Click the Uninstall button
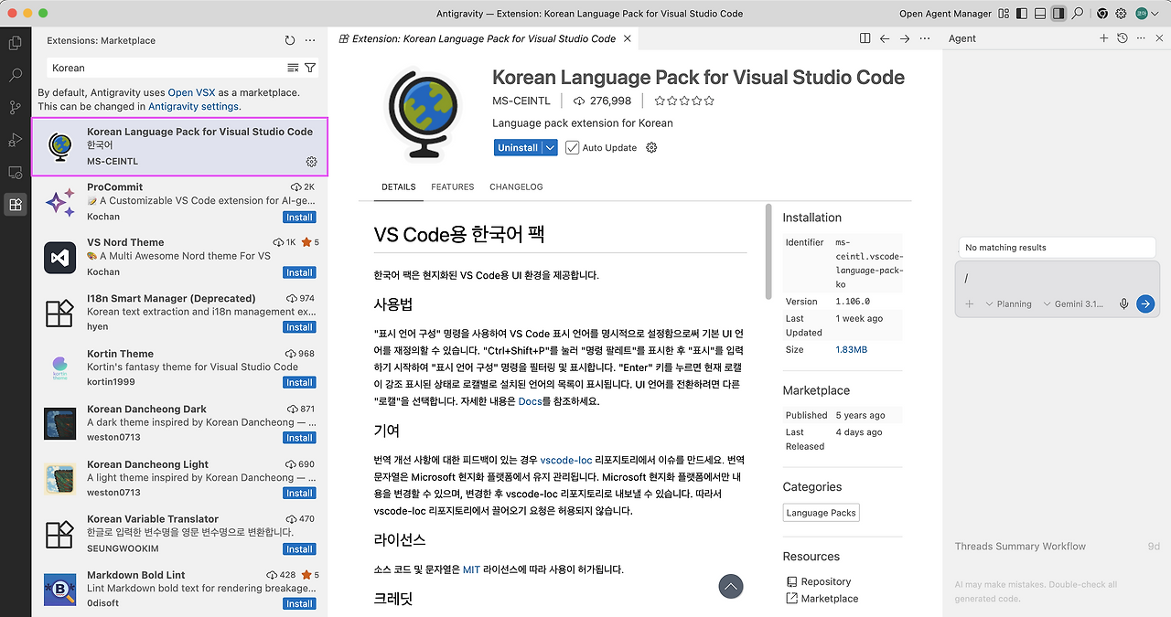 [518, 147]
